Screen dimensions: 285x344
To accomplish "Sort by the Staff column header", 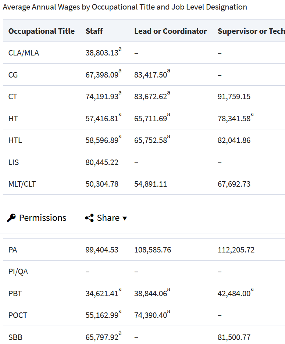I will (94, 31).
